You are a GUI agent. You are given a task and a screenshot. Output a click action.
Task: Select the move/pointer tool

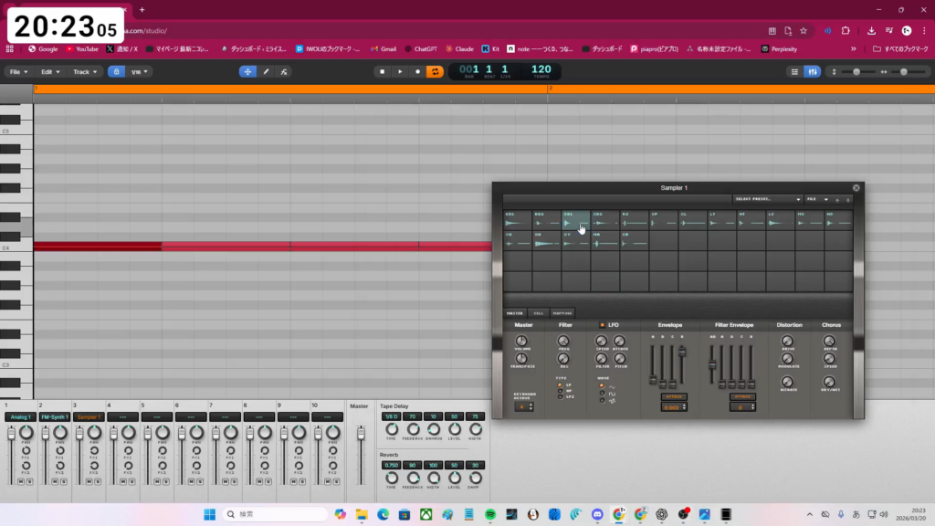(247, 71)
